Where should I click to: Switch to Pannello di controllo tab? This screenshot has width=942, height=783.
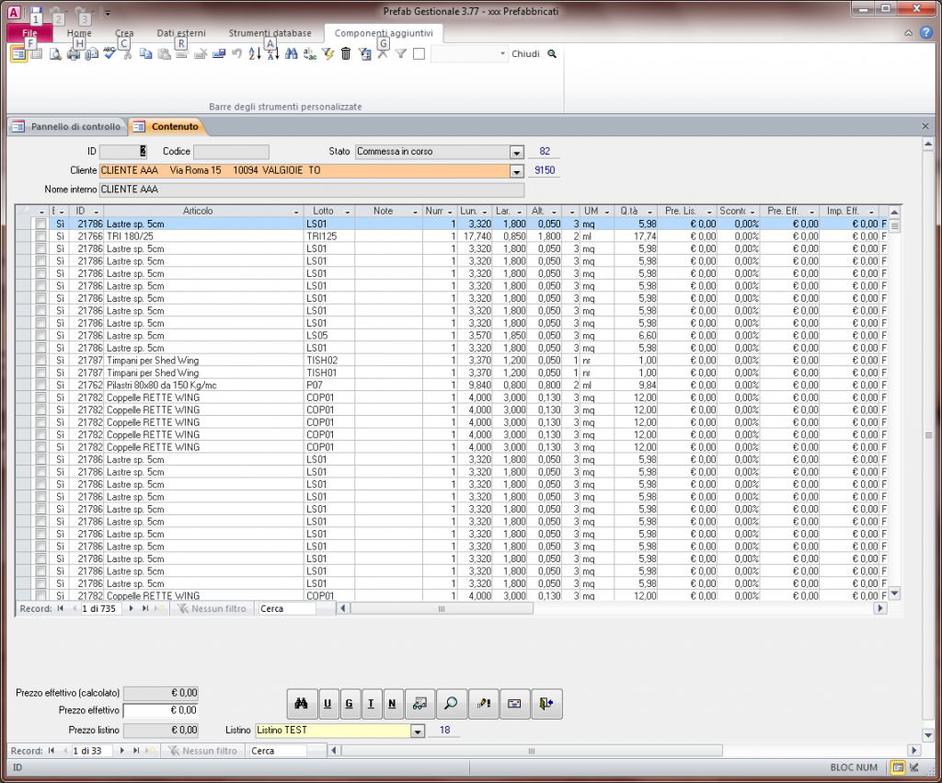[x=68, y=126]
